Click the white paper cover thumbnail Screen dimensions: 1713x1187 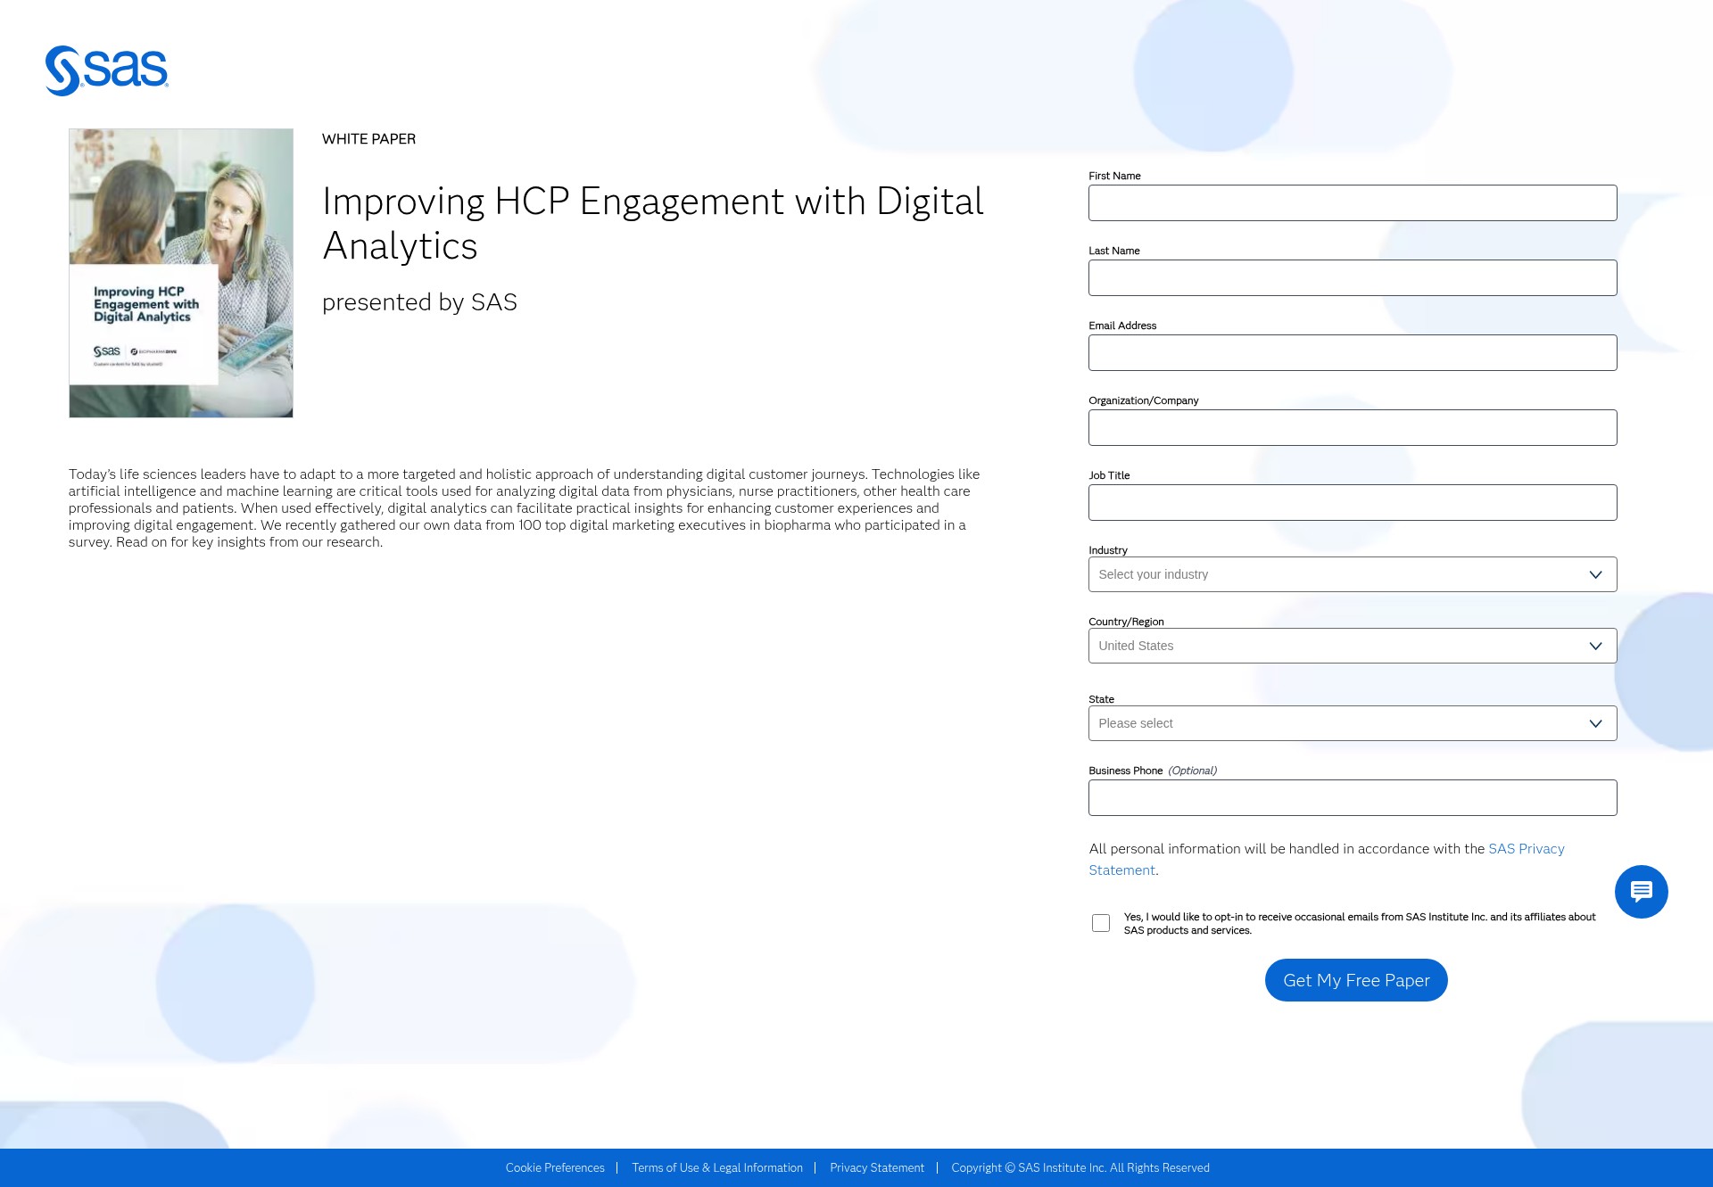coord(181,273)
